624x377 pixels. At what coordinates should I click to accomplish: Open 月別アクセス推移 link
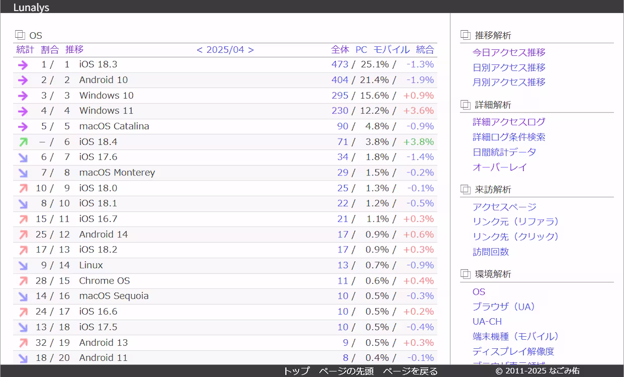tap(509, 82)
